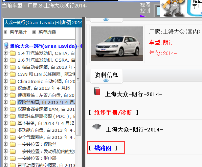The height and width of the screenshot is (167, 202).
Task: Click the folder icon for 1.4 升汽油发动机
Action: click(13, 53)
